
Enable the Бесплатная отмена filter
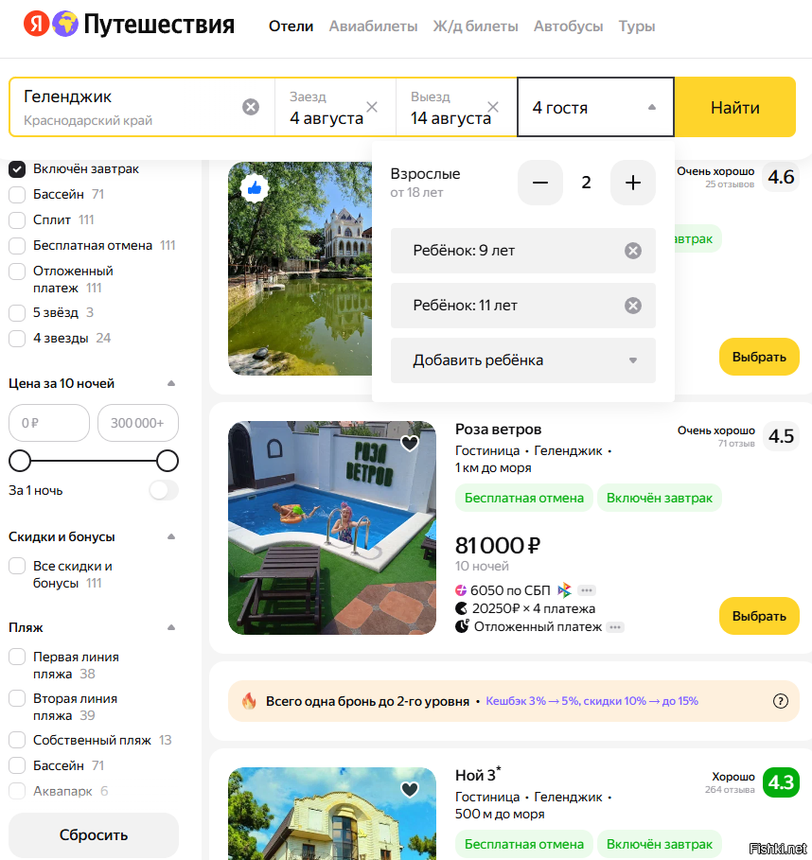click(x=17, y=245)
